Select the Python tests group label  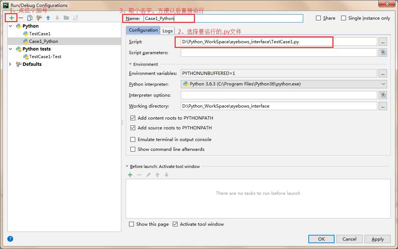(36, 49)
